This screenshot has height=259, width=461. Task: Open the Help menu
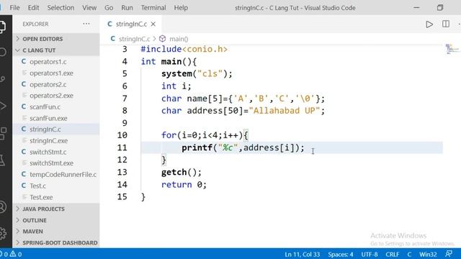181,8
